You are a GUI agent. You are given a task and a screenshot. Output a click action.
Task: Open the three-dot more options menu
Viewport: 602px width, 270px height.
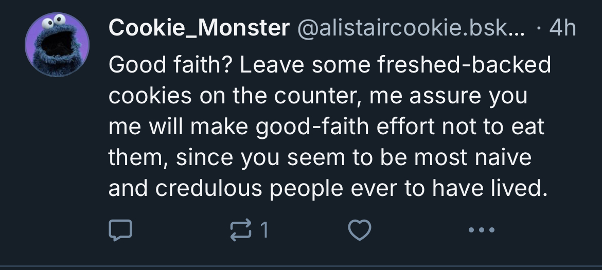click(482, 230)
